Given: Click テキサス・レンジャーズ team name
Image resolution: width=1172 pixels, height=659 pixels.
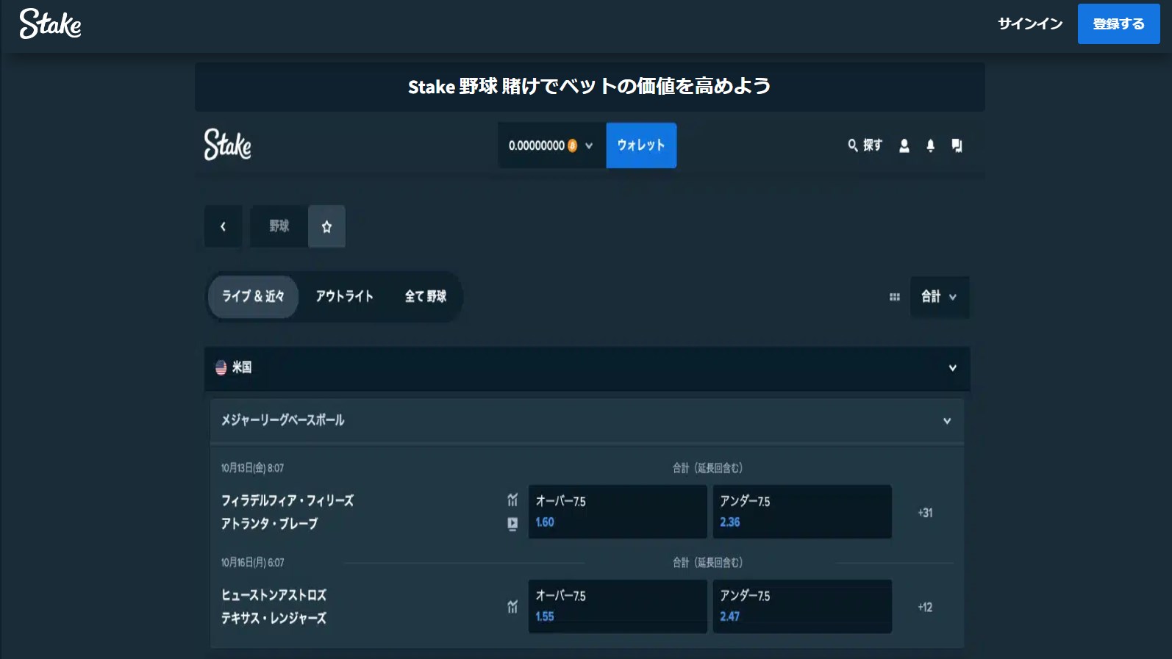Looking at the screenshot, I should coord(274,619).
